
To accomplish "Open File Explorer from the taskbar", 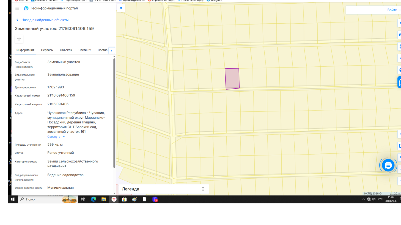I will 104,199.
